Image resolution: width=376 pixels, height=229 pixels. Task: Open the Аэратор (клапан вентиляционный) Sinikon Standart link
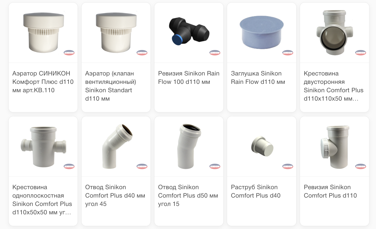[111, 86]
